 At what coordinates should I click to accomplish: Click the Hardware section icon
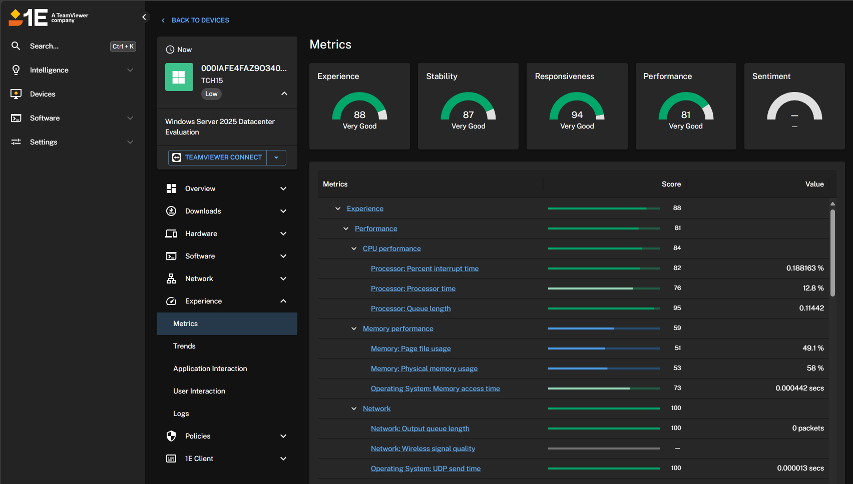click(x=171, y=233)
